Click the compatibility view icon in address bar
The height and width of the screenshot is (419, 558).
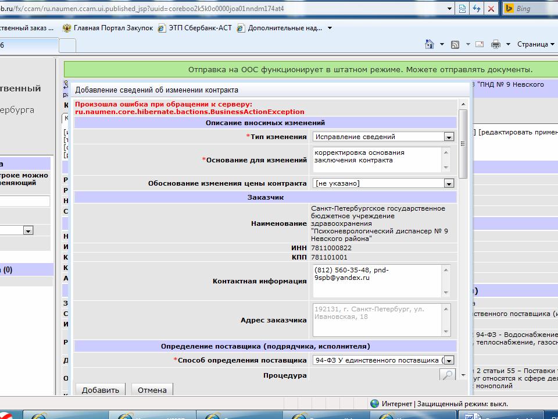pyautogui.click(x=463, y=9)
